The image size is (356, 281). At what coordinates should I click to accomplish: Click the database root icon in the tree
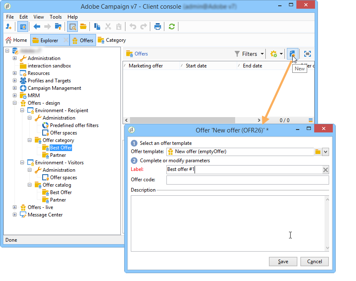(x=15, y=51)
